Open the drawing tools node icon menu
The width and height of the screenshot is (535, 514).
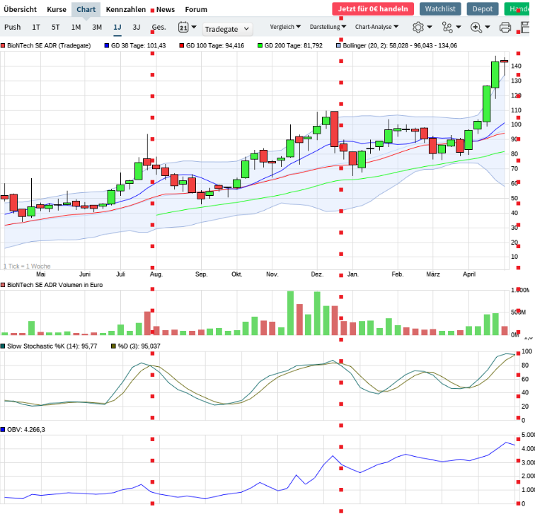coord(451,27)
